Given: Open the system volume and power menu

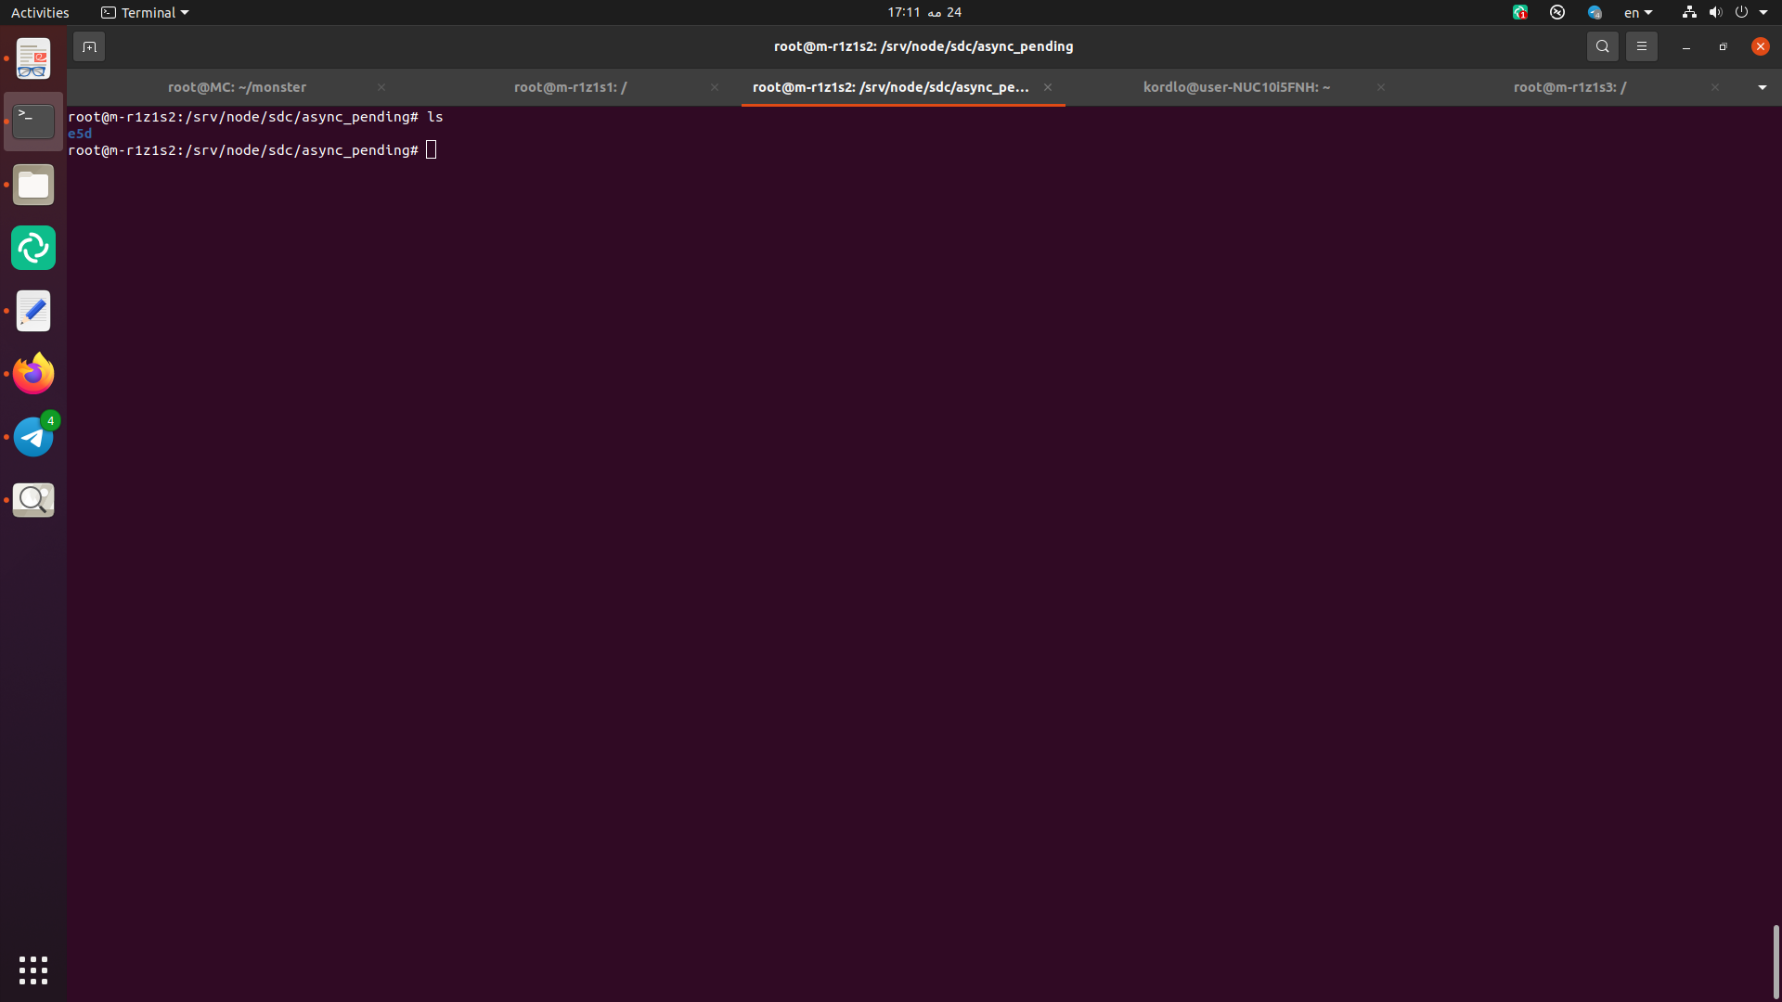Looking at the screenshot, I should (1726, 12).
